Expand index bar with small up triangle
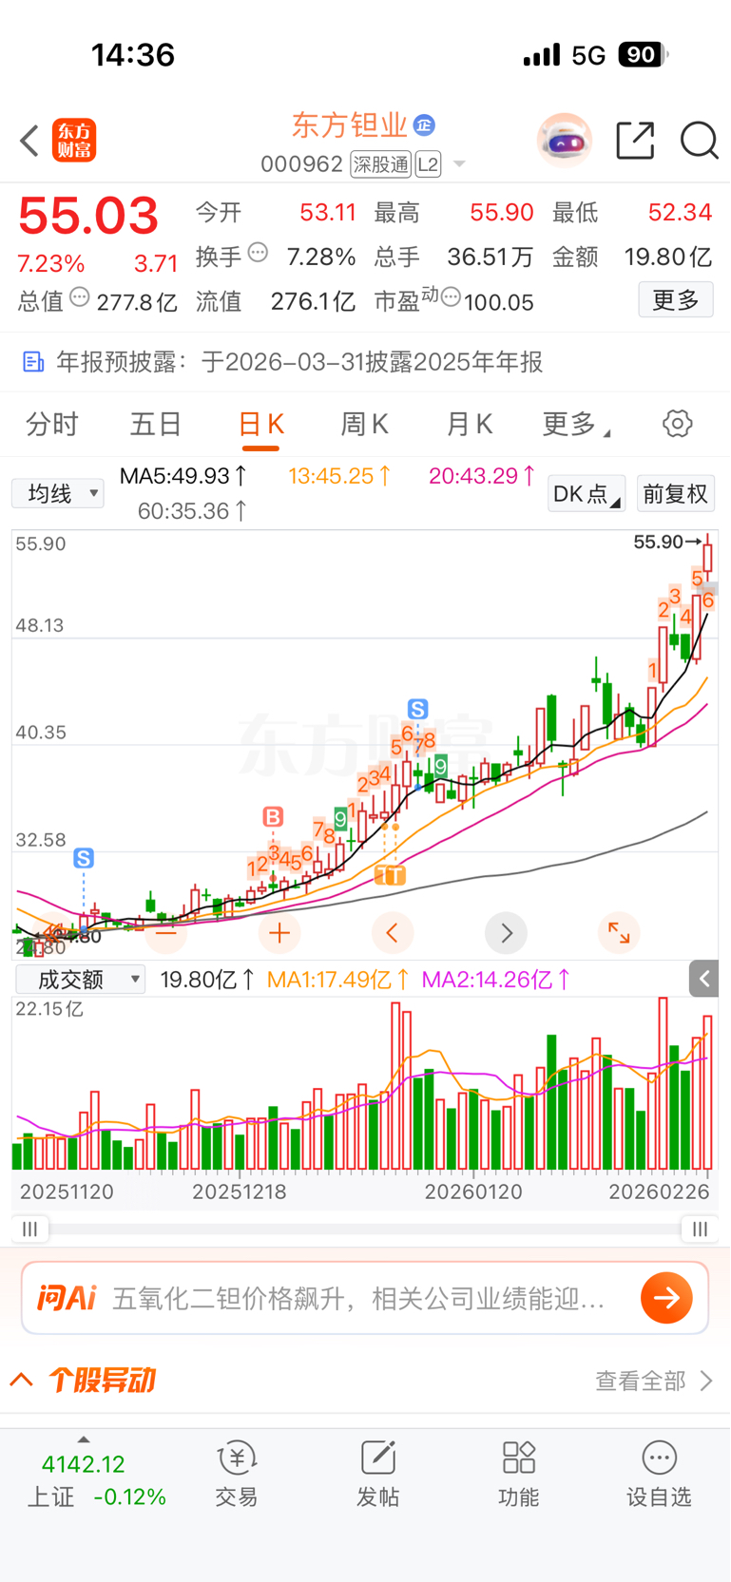 84,1439
